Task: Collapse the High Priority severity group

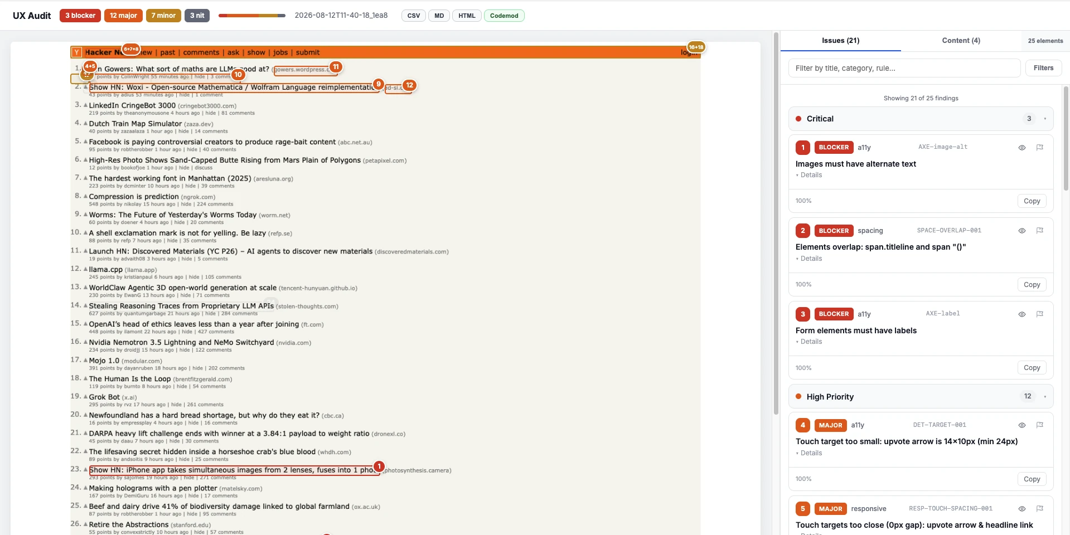Action: (921, 397)
